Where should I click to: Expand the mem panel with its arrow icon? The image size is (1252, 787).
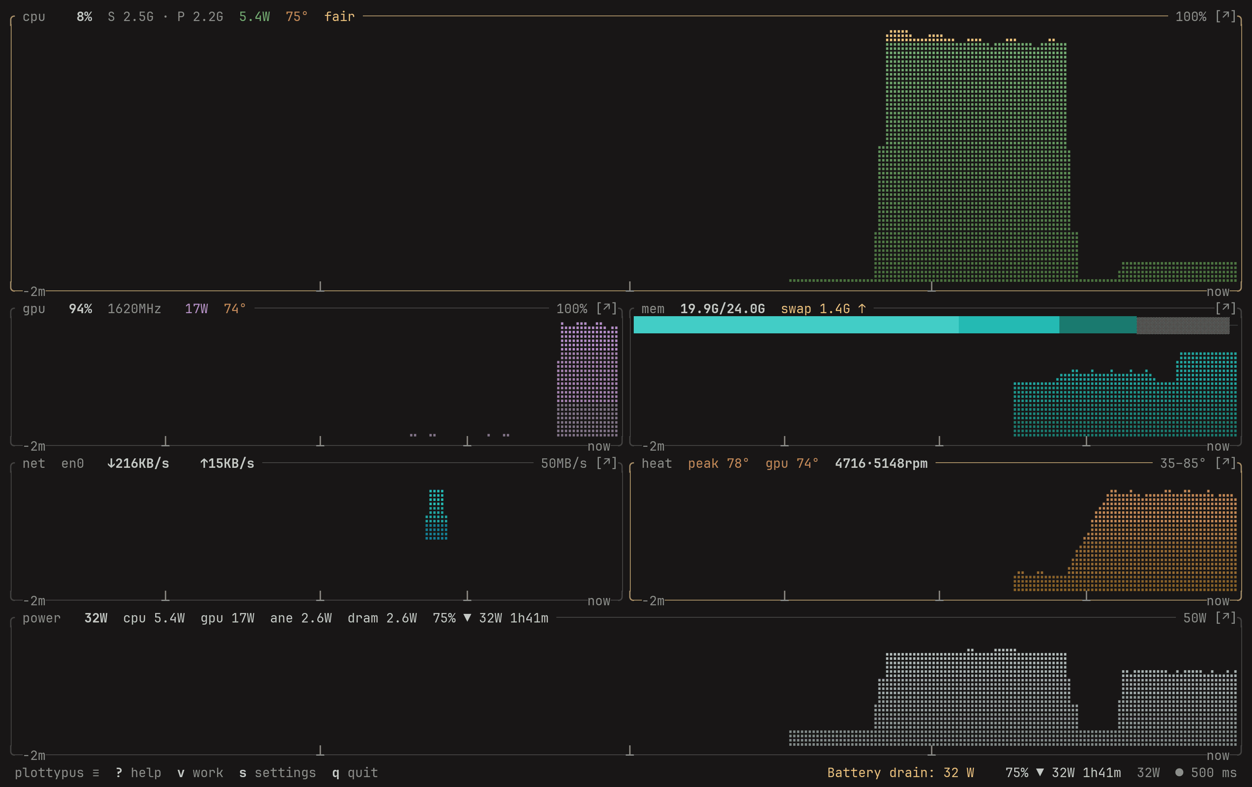click(x=1225, y=308)
